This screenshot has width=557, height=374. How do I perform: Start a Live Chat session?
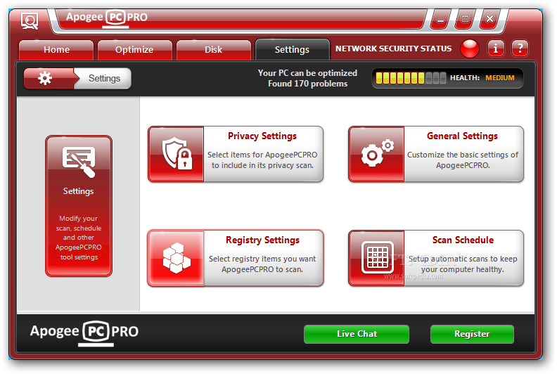click(x=357, y=334)
